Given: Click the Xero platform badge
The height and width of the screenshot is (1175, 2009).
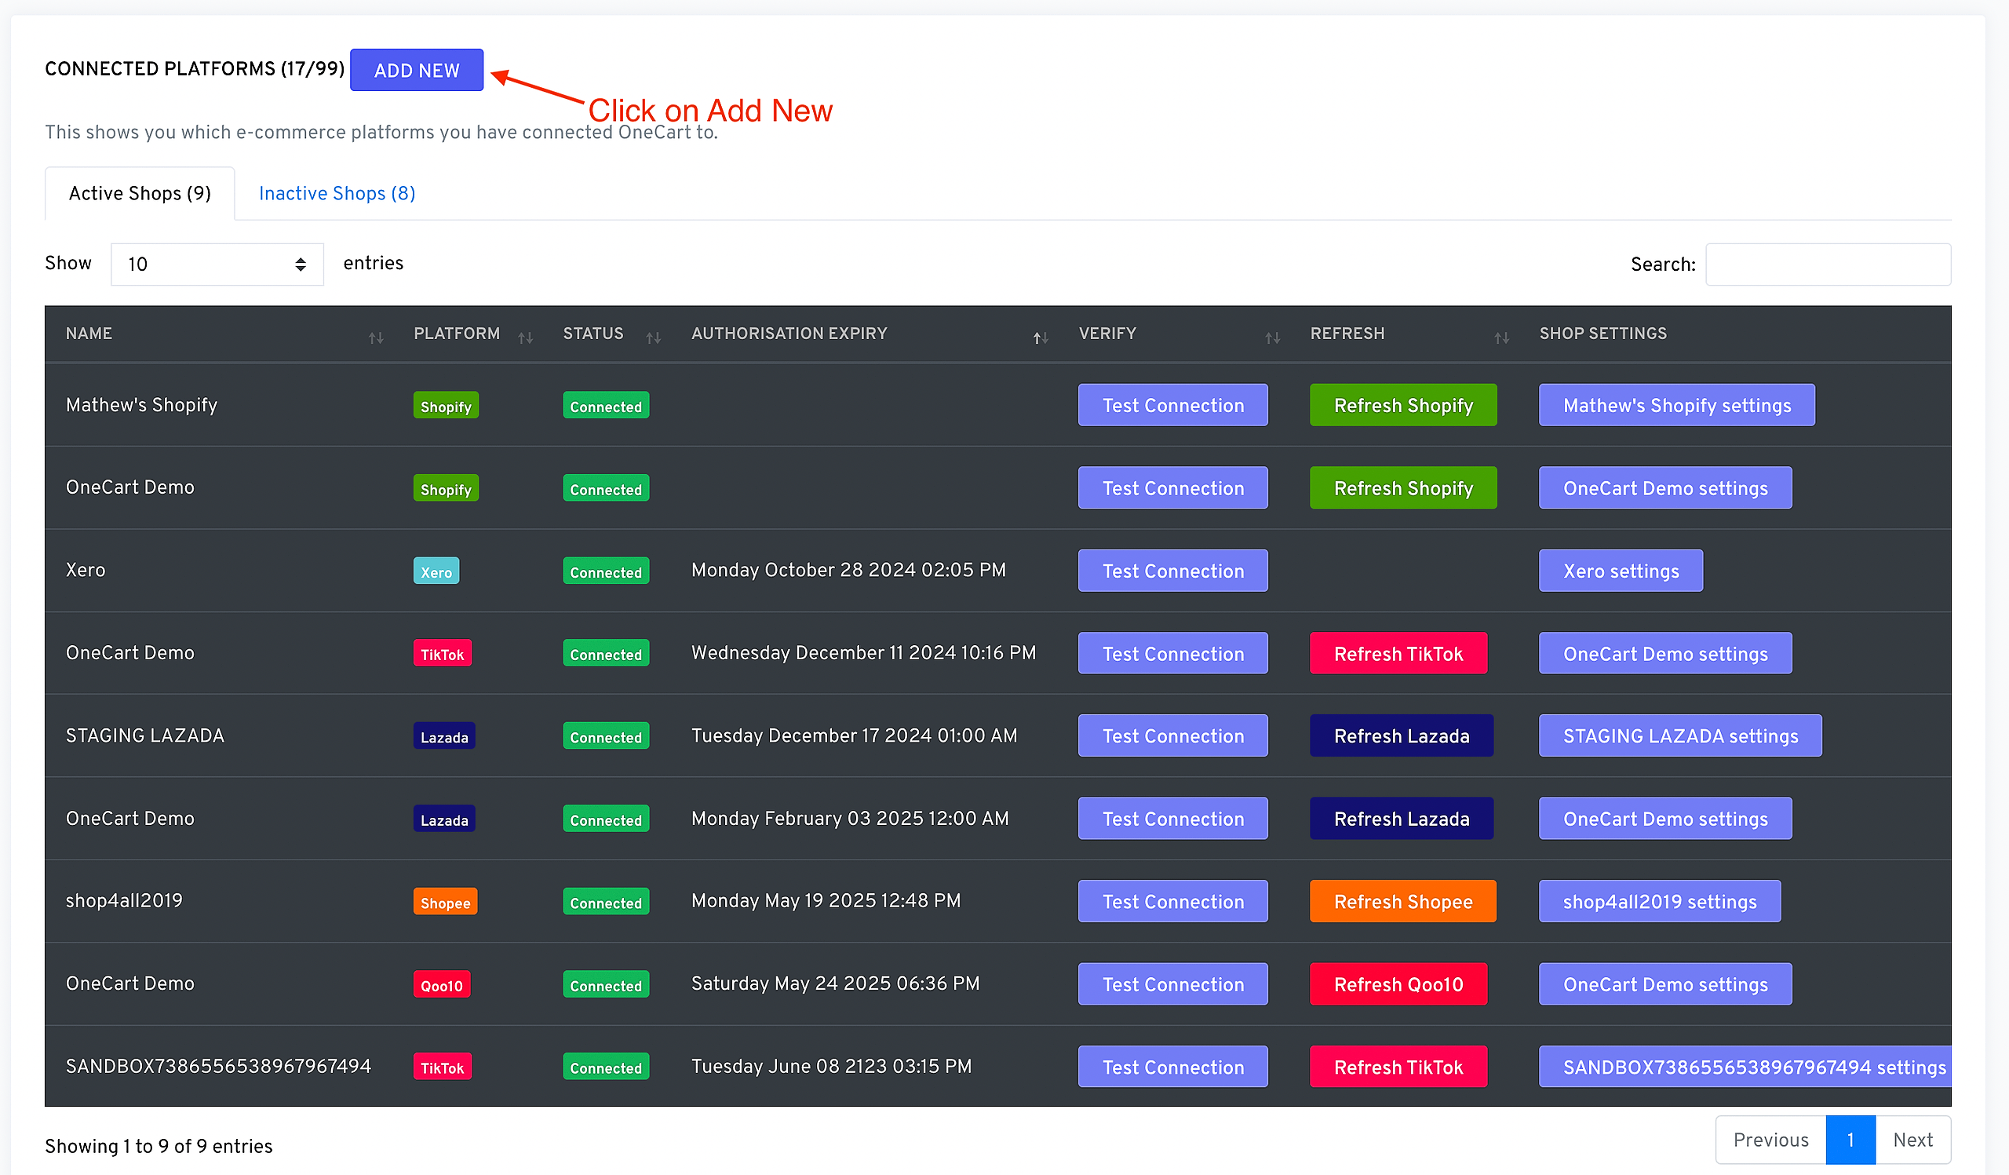Looking at the screenshot, I should point(436,571).
